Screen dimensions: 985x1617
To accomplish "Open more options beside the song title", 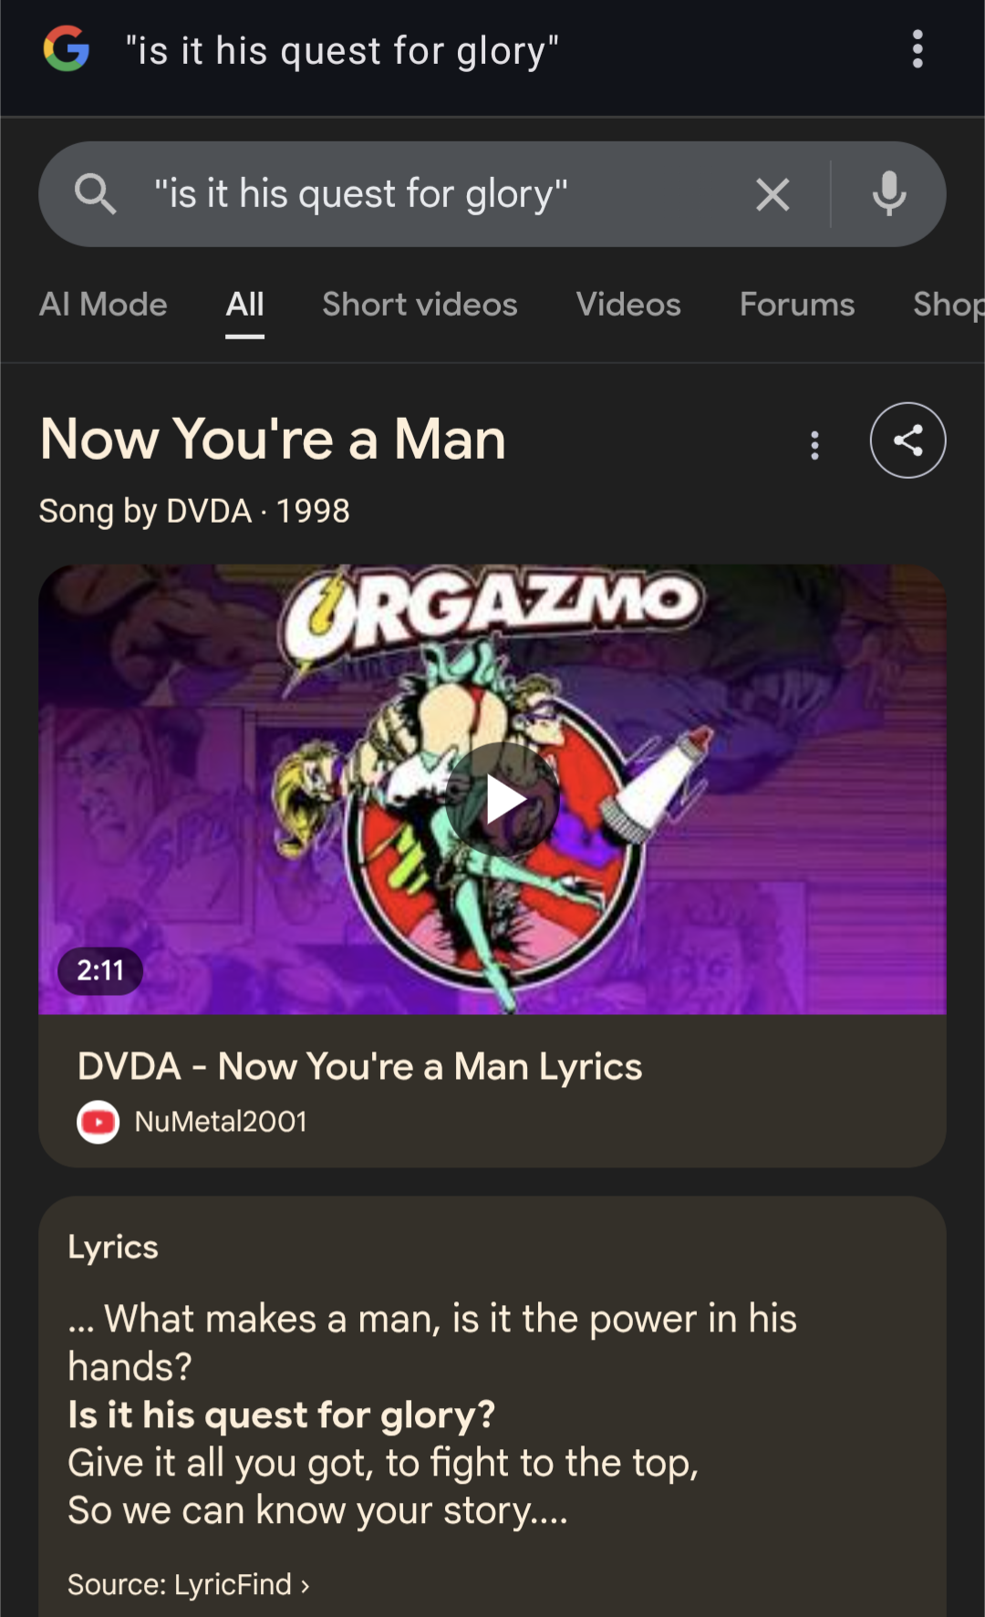I will pos(814,445).
